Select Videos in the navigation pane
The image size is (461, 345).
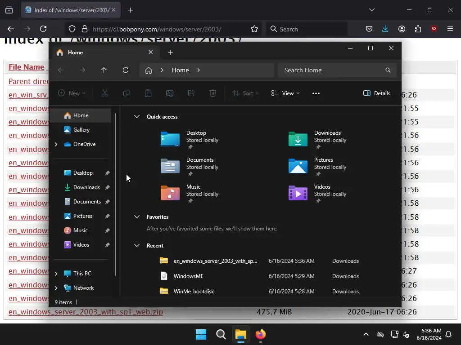[x=81, y=245]
